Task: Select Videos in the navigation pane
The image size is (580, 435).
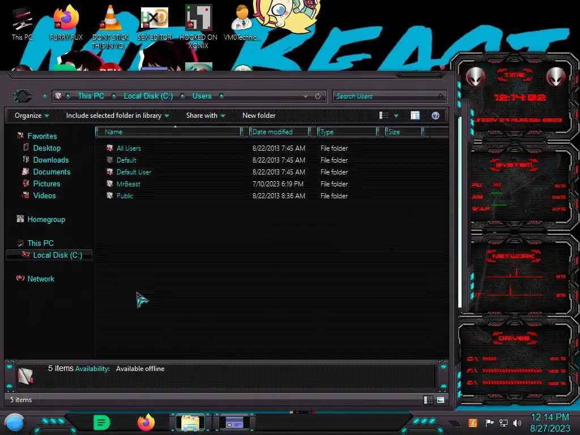Action: tap(44, 195)
